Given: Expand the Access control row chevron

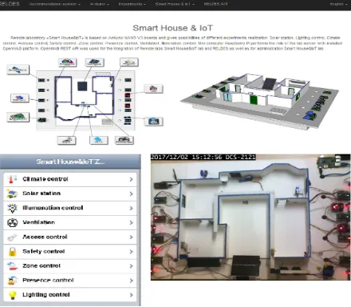Looking at the screenshot, I should tap(131, 237).
